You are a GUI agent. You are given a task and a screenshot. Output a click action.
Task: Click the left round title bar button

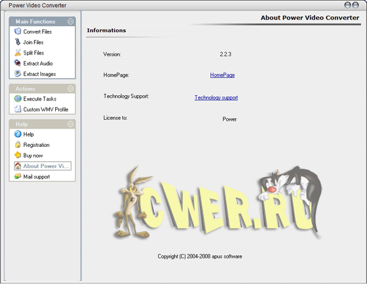(347, 5)
